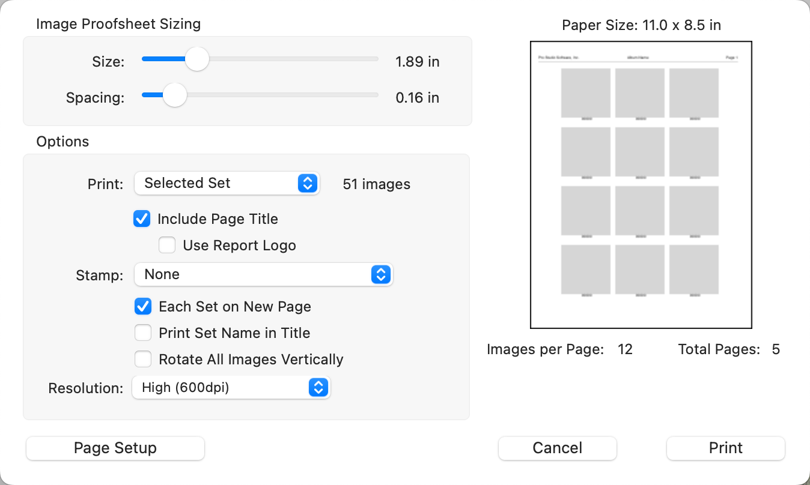The image size is (810, 485).
Task: Click the bottom-right preview thumbnail
Action: point(693,270)
